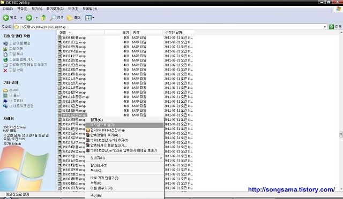Image resolution: width=343 pixels, height=199 pixels.
Task: Open the 보내기(N) submenu
Action: coord(124,158)
